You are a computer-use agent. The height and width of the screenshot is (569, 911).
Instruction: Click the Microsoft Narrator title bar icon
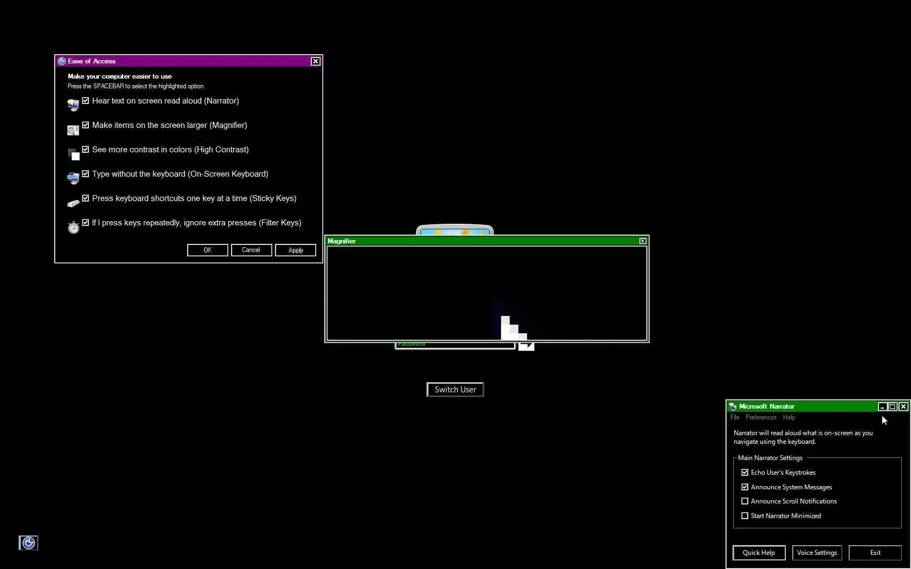733,406
